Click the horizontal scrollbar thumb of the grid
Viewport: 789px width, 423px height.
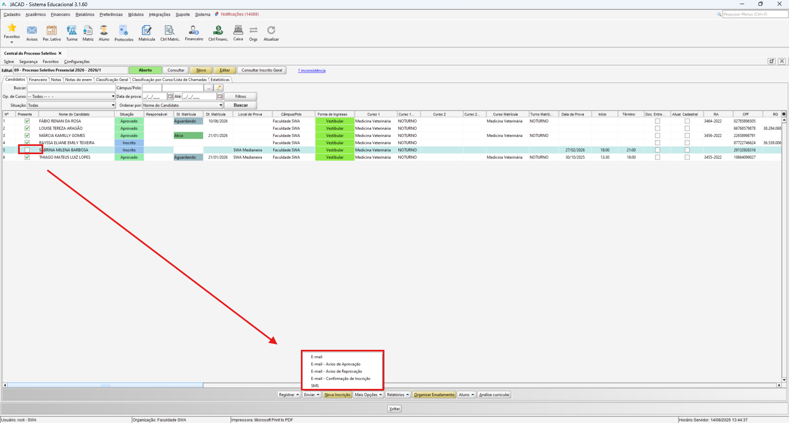coord(105,385)
